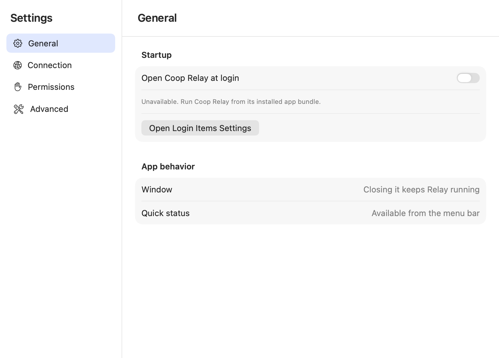
Task: Click the Quick status row label
Action: pyautogui.click(x=165, y=213)
